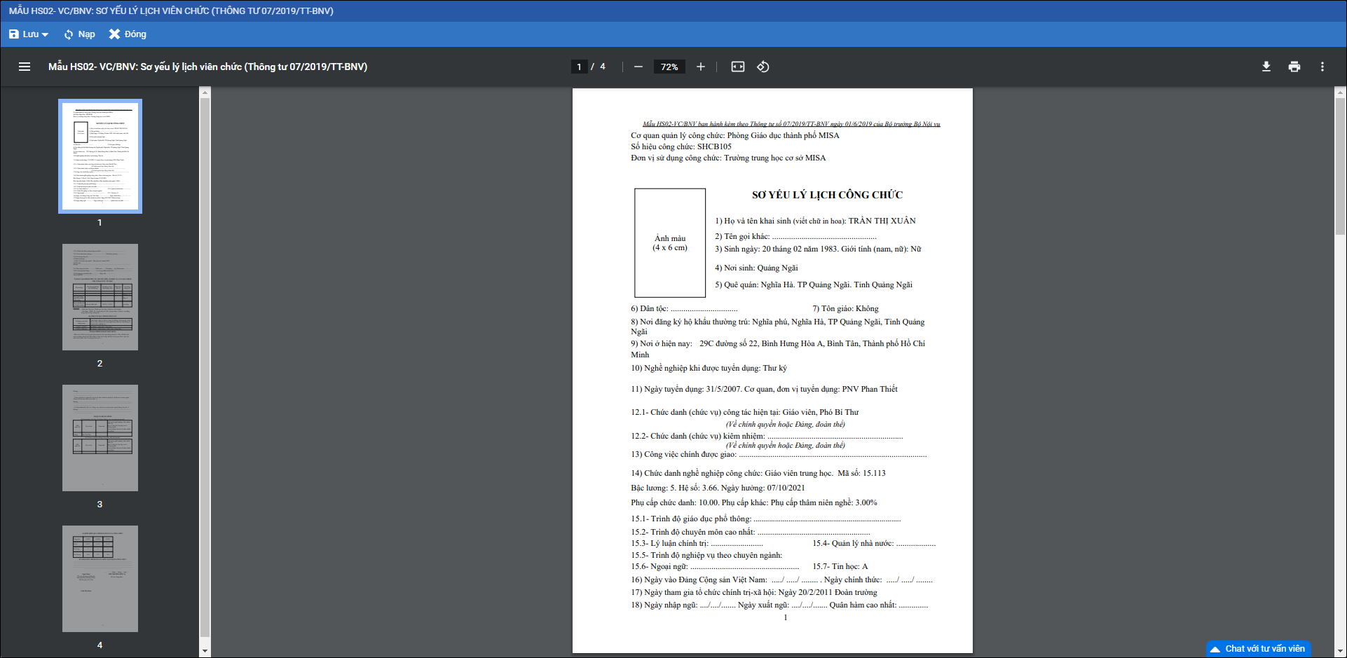This screenshot has height=658, width=1347.
Task: Rotate the document counterclockwise
Action: (763, 67)
